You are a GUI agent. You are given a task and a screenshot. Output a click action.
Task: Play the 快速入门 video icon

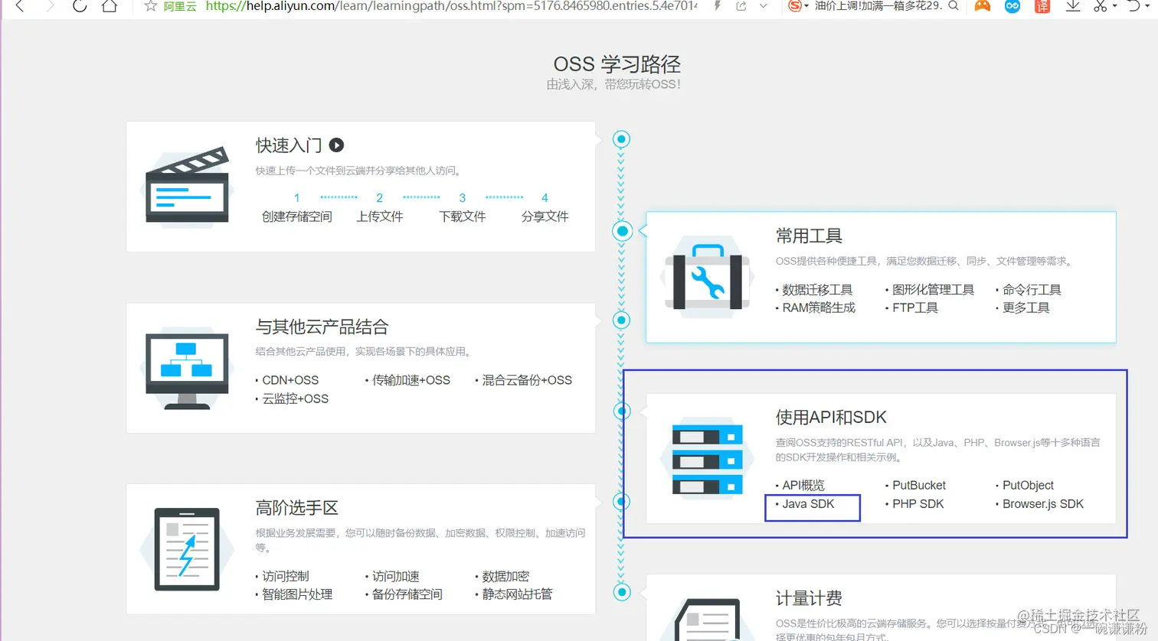(336, 145)
